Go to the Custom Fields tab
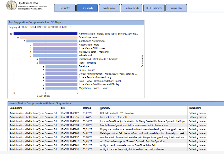 (x=132, y=8)
